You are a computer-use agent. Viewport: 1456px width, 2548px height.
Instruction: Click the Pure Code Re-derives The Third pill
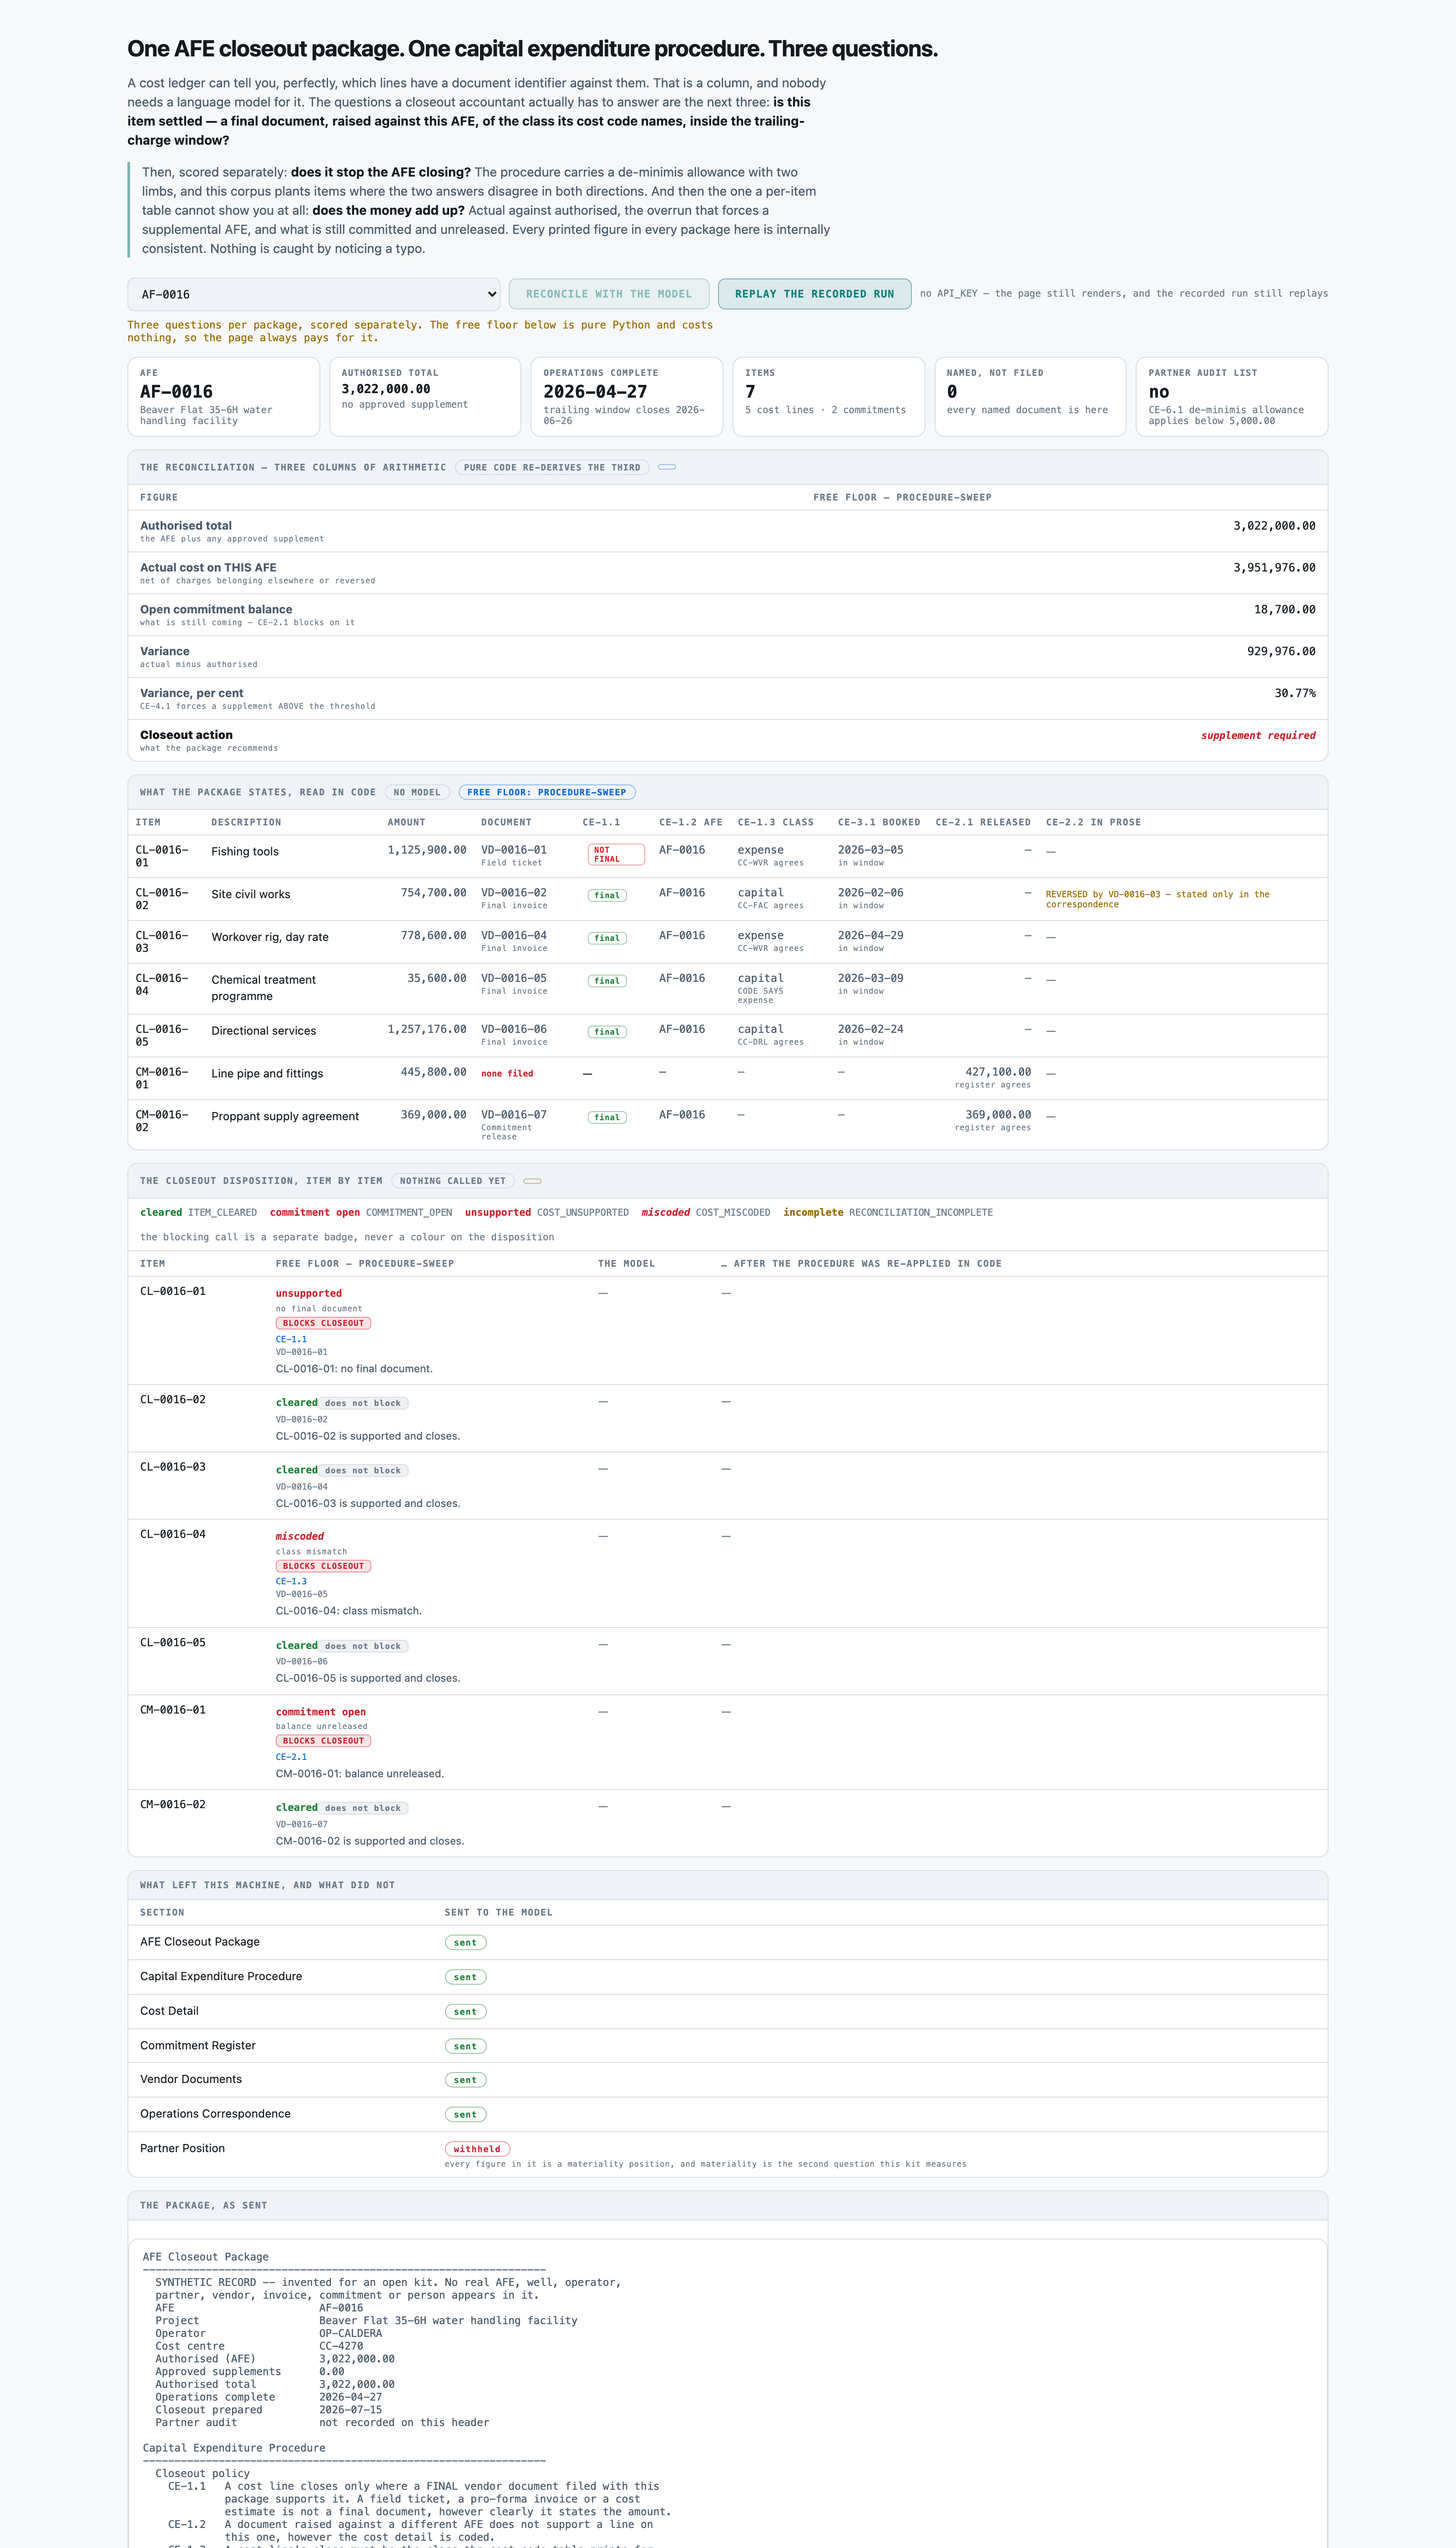[x=552, y=467]
